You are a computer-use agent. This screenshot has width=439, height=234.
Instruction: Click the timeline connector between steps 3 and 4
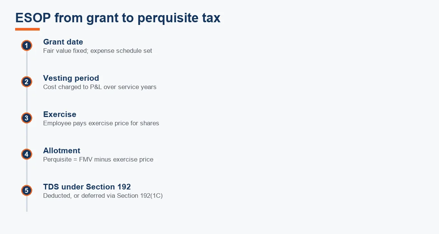tap(27, 136)
